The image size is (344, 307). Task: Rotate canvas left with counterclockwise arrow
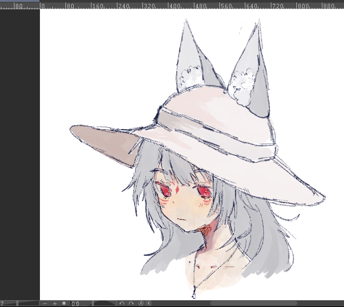(122, 304)
